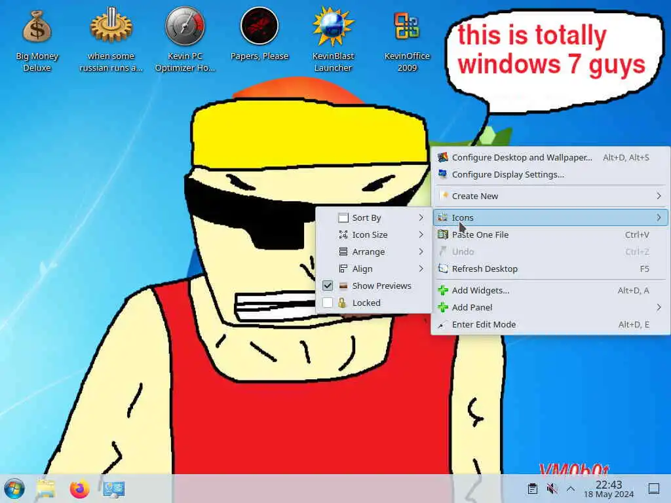671x503 pixels.
Task: Click the Create New star icon
Action: (444, 196)
